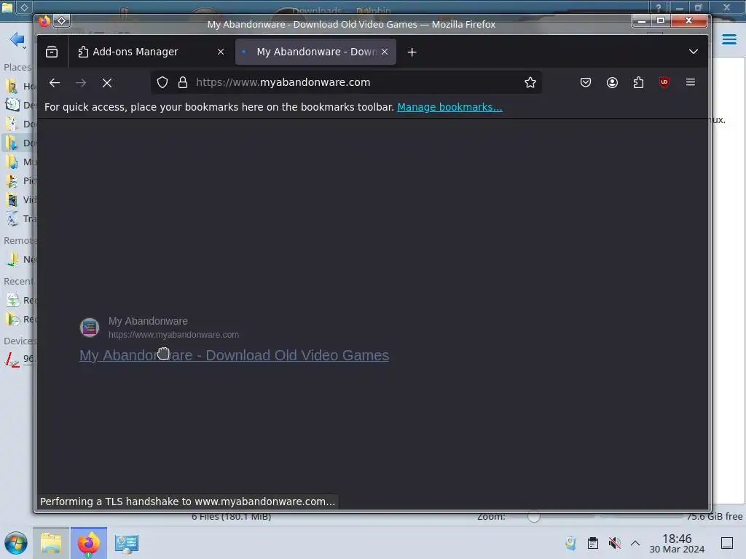Click the show desktop button in the panel

tap(727, 543)
